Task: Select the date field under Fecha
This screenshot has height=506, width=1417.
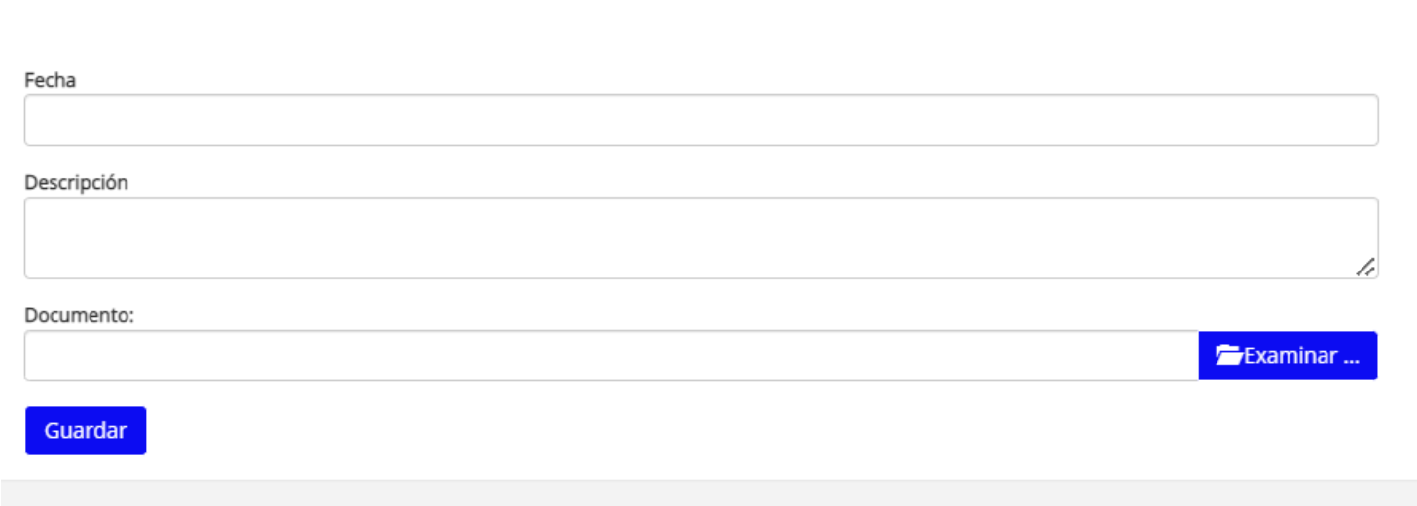Action: pyautogui.click(x=701, y=121)
